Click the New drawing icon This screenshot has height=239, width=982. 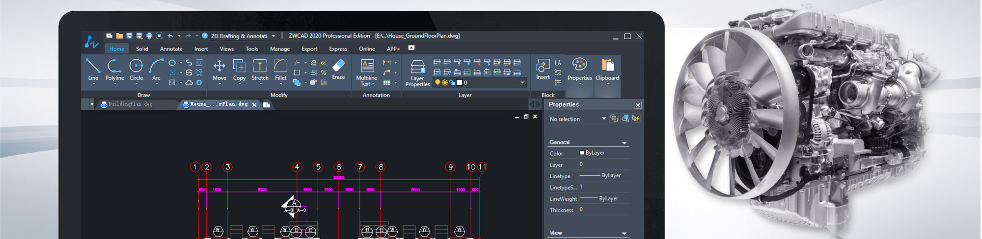pos(109,36)
